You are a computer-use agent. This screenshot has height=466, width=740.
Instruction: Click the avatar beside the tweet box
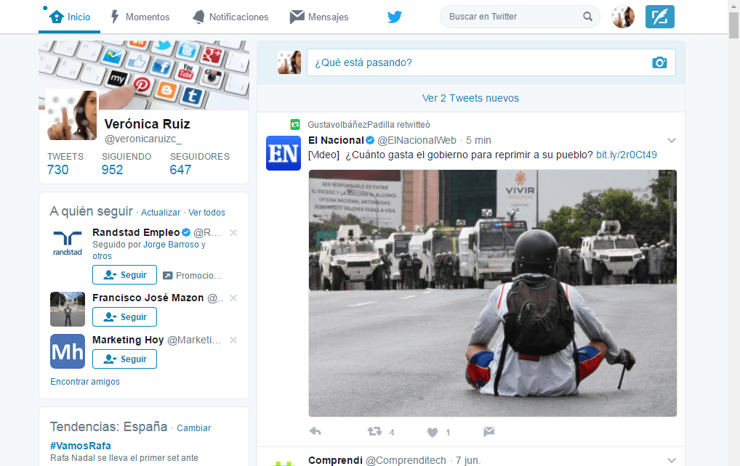click(x=289, y=62)
